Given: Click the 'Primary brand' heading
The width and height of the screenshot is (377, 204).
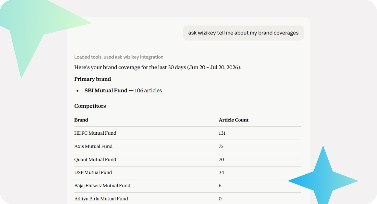Looking at the screenshot, I should click(93, 79).
